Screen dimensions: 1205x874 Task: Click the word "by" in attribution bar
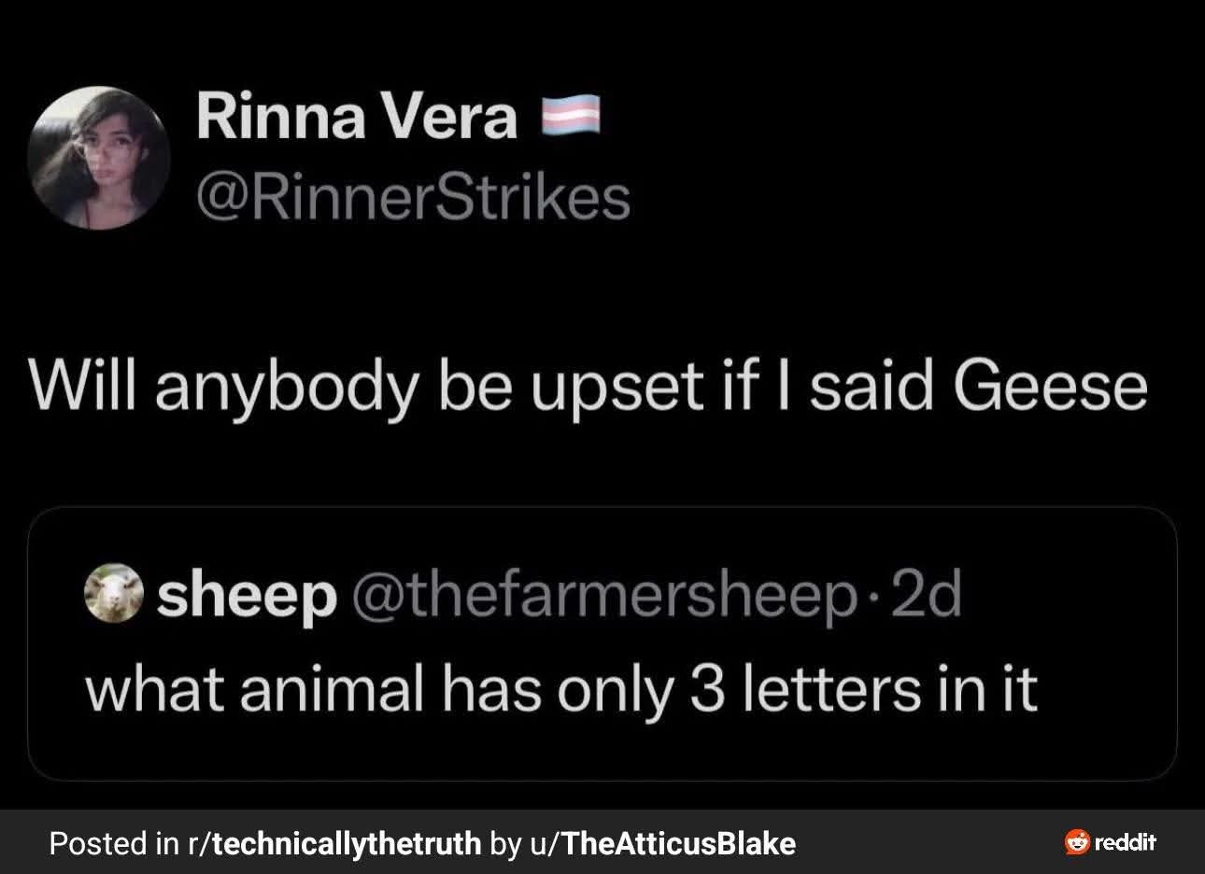point(504,844)
